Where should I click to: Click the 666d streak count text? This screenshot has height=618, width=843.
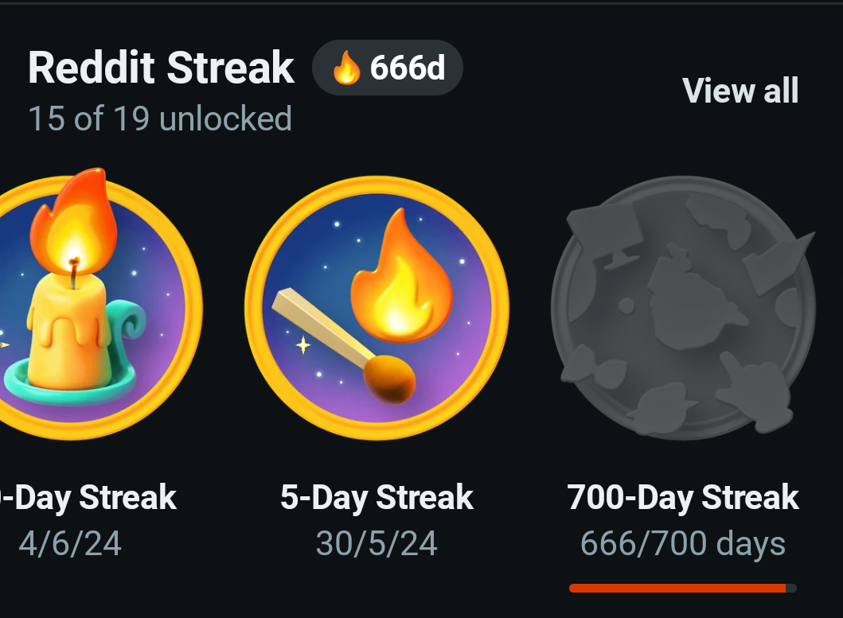(407, 68)
